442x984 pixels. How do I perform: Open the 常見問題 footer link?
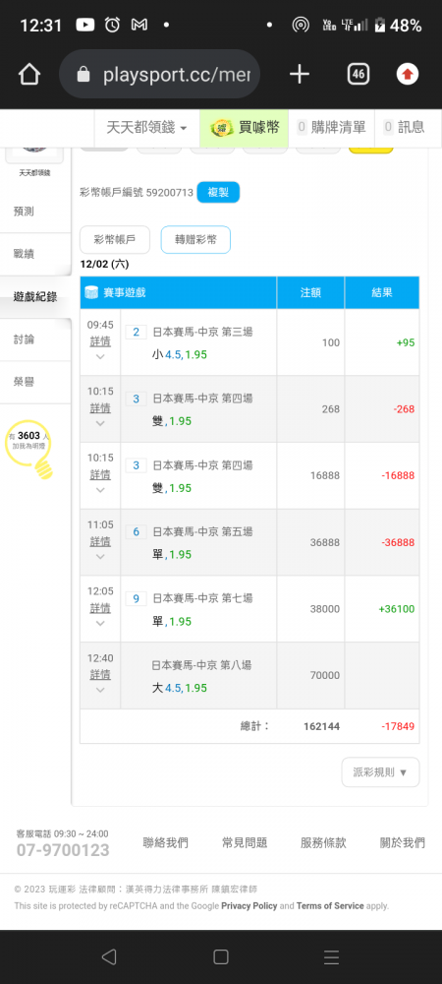pyautogui.click(x=245, y=843)
